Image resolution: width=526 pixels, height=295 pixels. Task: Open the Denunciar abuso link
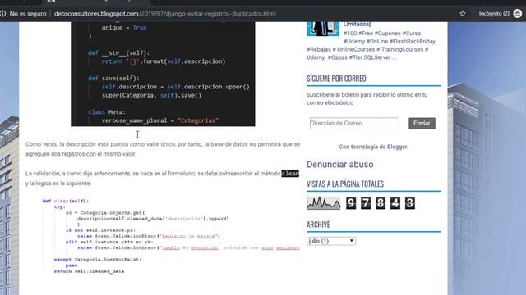pyautogui.click(x=339, y=164)
